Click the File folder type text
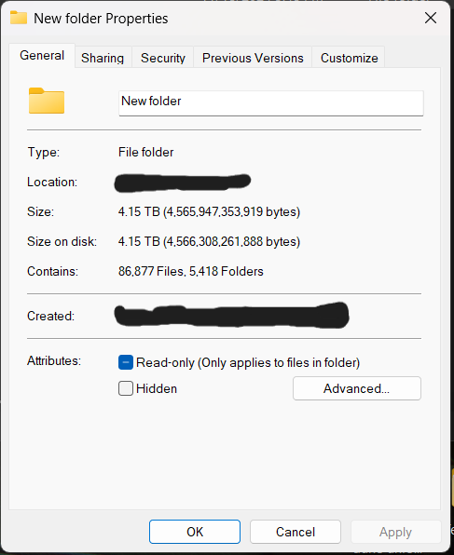 point(145,152)
